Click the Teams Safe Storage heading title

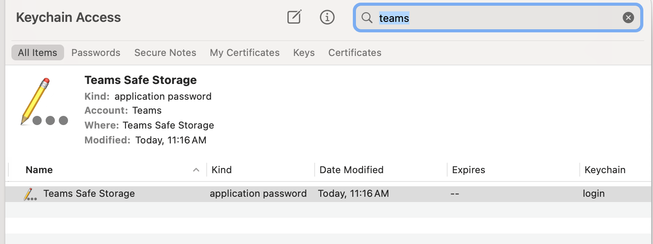point(140,80)
